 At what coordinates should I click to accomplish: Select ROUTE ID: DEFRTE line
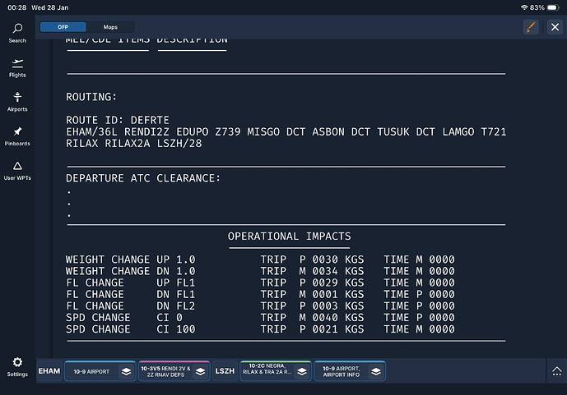(118, 120)
